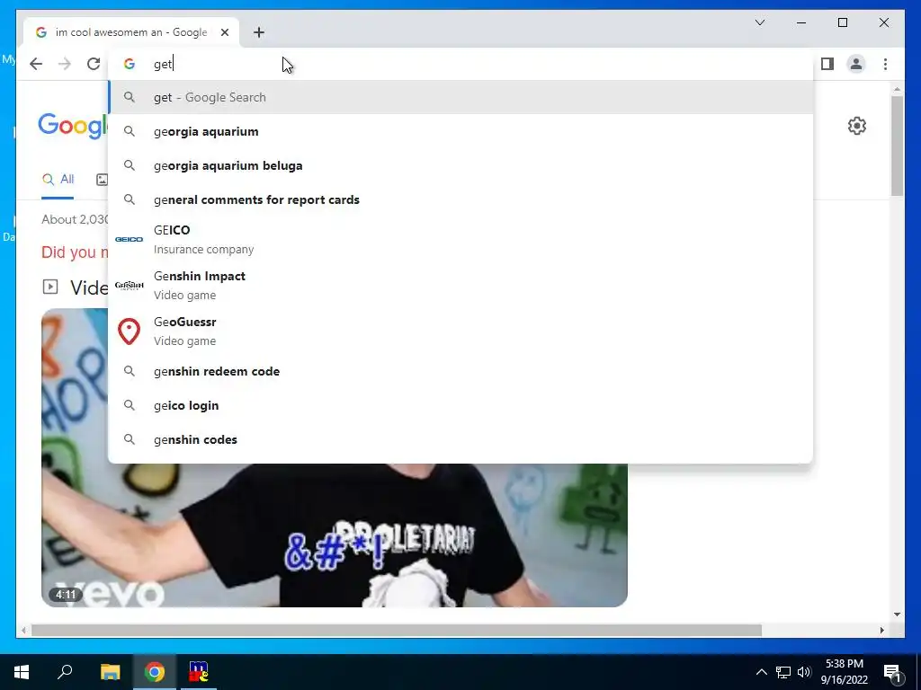Screen dimensions: 921x690
Task: Choose 'genshin codes' suggestion
Action: 461,439
